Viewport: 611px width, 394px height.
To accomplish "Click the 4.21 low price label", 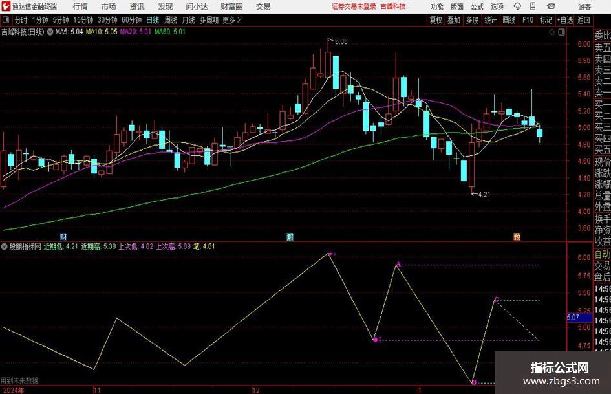I will click(484, 194).
